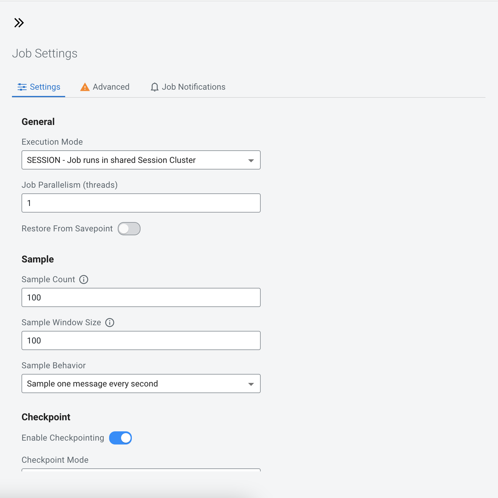This screenshot has height=498, width=498.
Task: Open the Execution Mode dropdown
Action: [141, 160]
